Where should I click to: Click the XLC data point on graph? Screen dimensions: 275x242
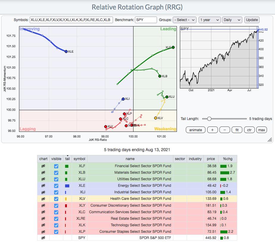(x=120, y=119)
